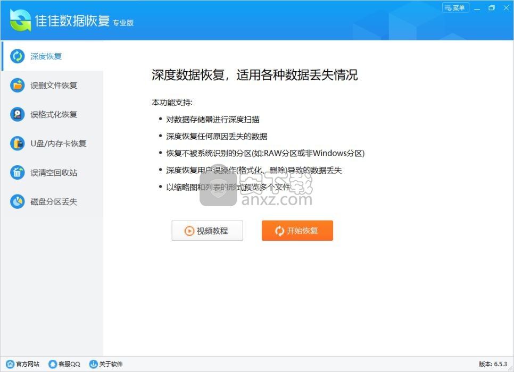
Task: Click the format recovery disk icon
Action: click(18, 114)
